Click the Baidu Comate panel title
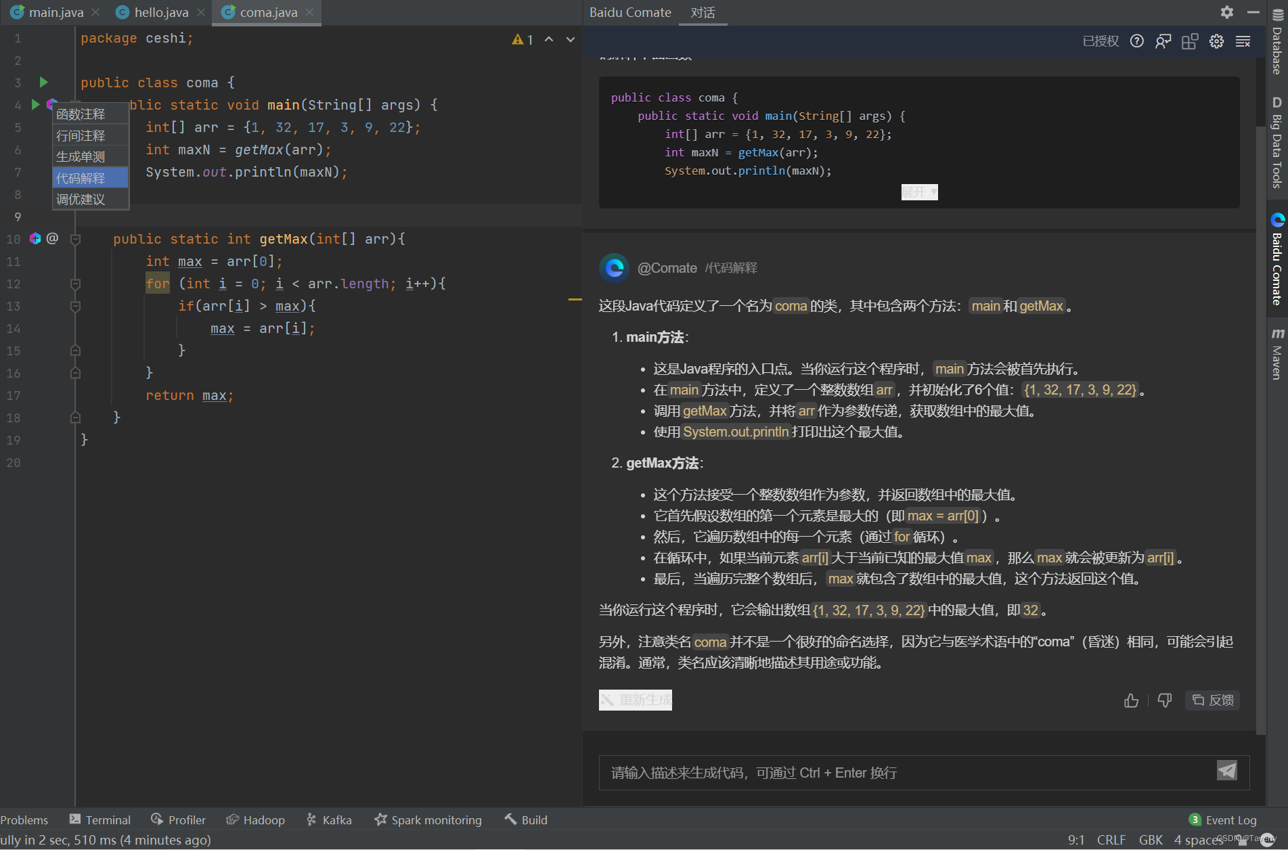 tap(630, 13)
